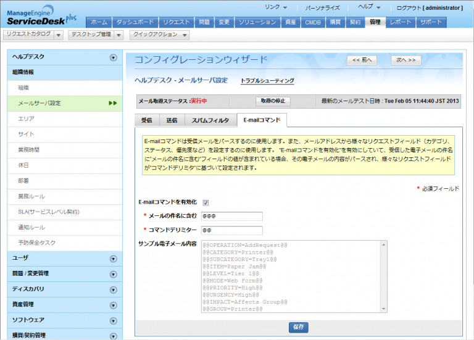Expand the 資産管理 section arrow

click(113, 305)
